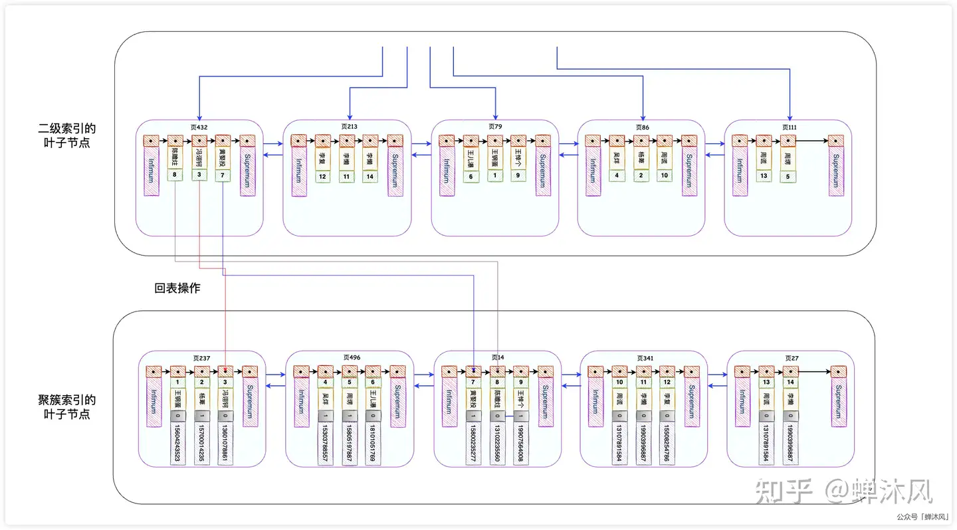Click phone number 15604243523

click(177, 443)
